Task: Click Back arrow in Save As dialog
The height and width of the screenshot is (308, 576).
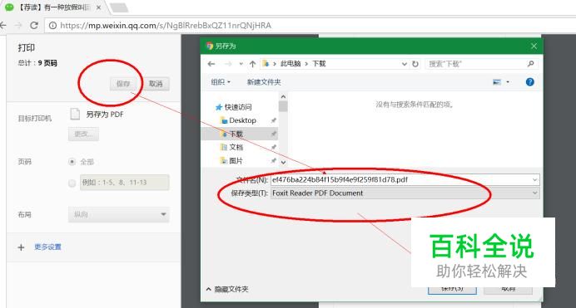Action: click(211, 64)
